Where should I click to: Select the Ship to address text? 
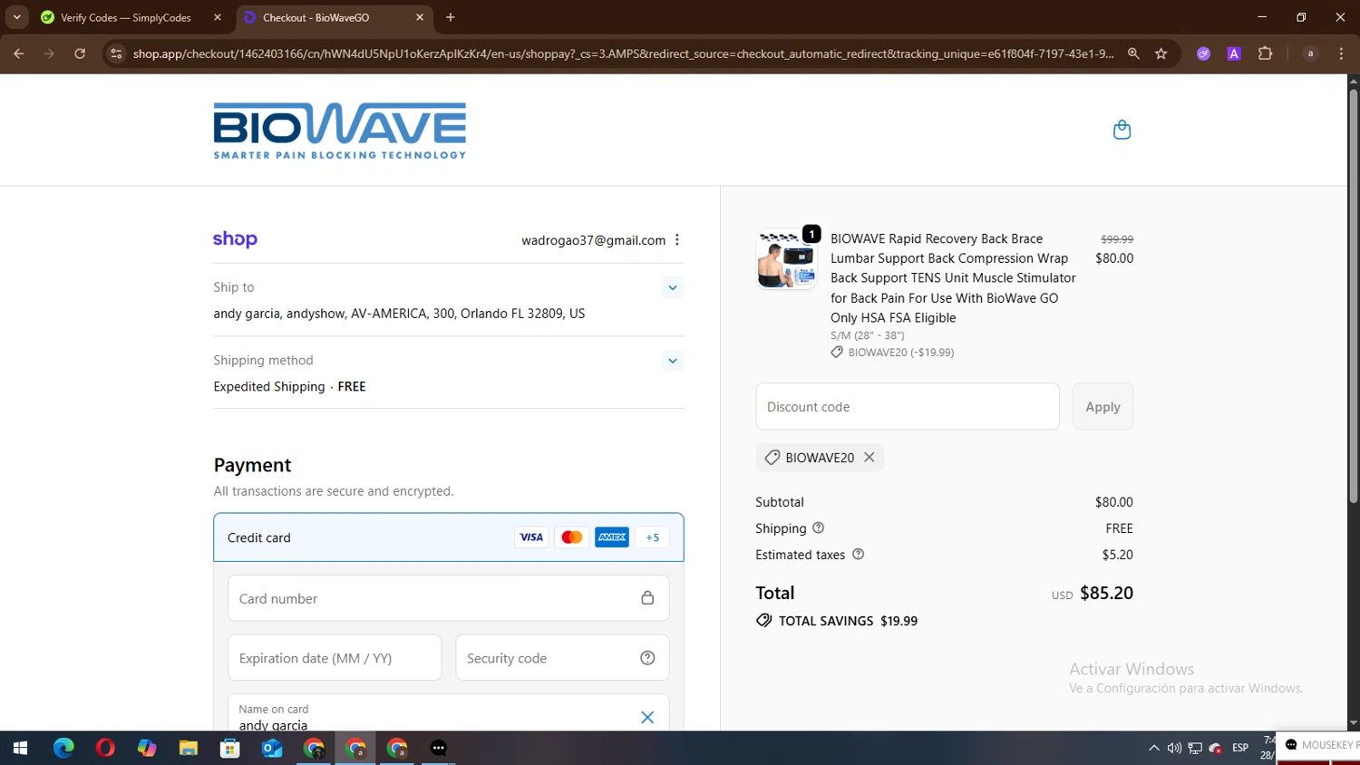click(399, 314)
